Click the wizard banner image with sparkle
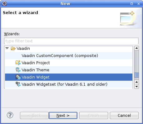143x124 pixels. tap(127, 18)
